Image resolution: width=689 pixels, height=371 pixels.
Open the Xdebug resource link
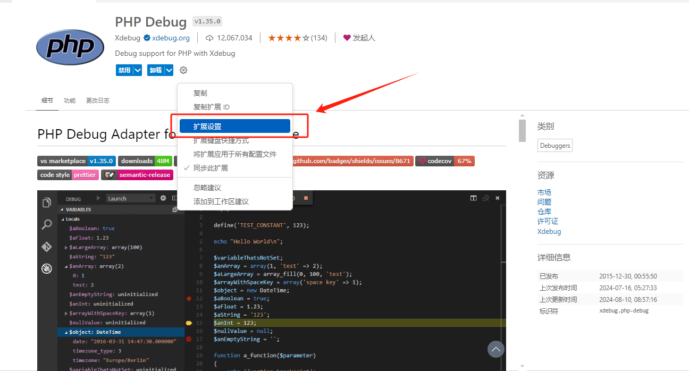click(x=549, y=231)
